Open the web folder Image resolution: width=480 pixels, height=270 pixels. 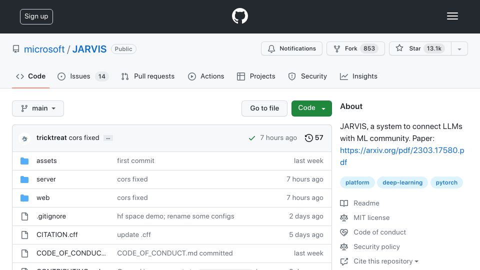[43, 198]
